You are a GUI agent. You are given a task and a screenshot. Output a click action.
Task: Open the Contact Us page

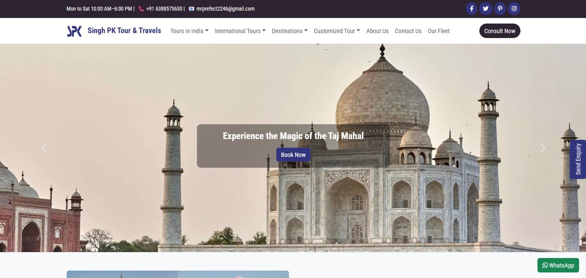tap(408, 31)
